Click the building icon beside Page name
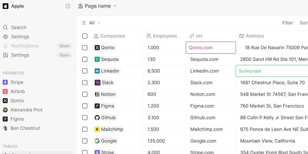 80,6
